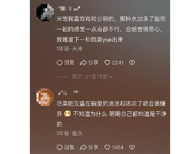Click 回复 under the Chongqing comment
This screenshot has width=191, height=154.
click(x=69, y=147)
